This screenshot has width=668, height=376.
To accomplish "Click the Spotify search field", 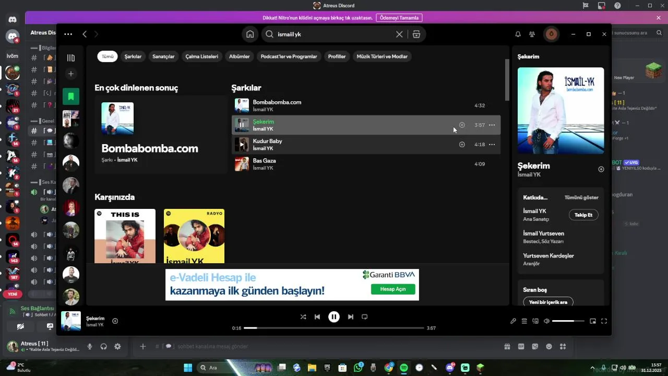I will click(x=334, y=34).
